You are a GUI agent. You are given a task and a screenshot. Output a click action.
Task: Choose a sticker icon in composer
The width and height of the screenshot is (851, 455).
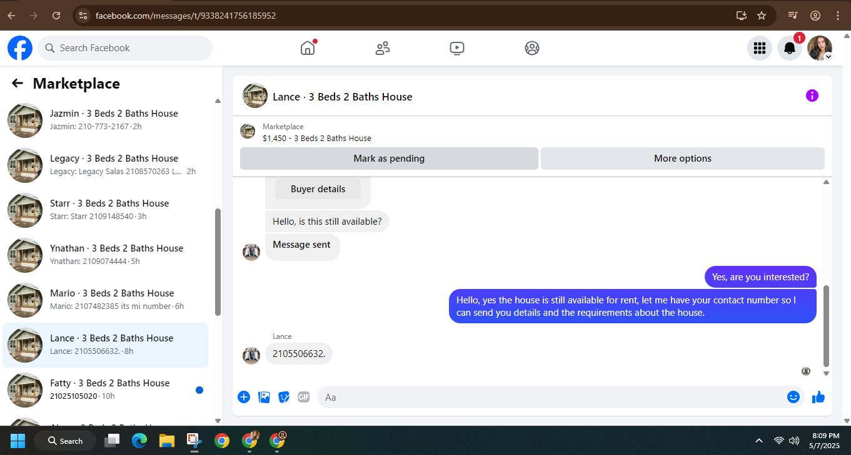point(284,397)
